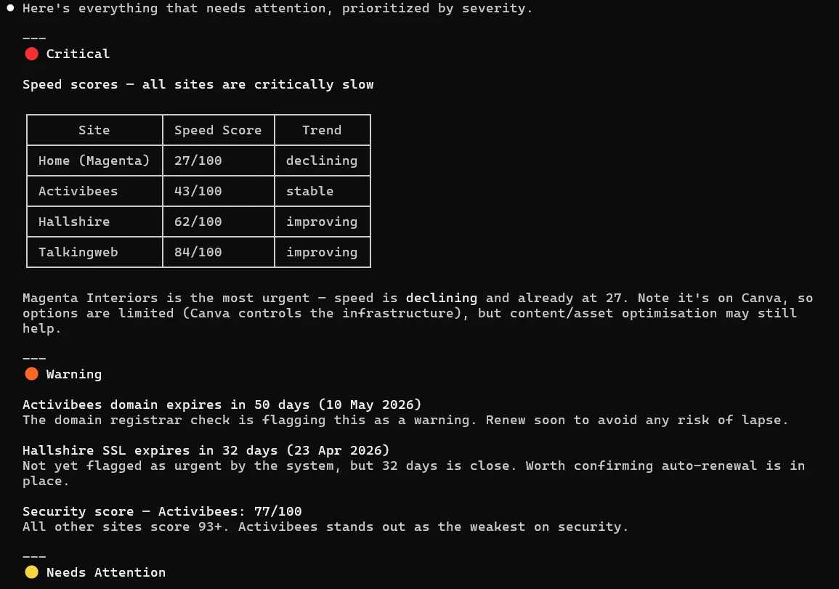The height and width of the screenshot is (589, 839).
Task: Click the red Critical severity circle
Action: tap(31, 54)
